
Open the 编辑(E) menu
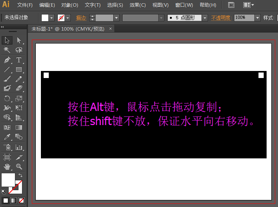47,5
